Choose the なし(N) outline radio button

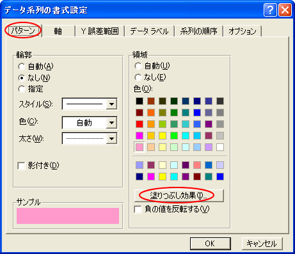coord(22,78)
